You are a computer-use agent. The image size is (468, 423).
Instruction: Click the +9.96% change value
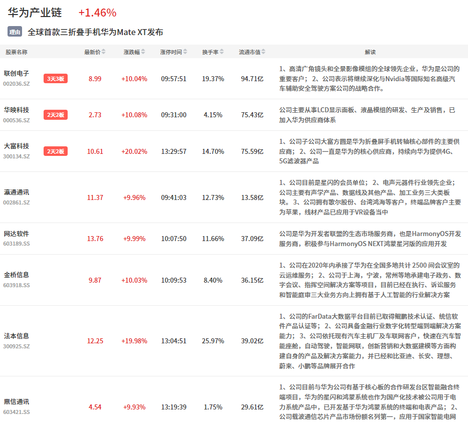134,197
